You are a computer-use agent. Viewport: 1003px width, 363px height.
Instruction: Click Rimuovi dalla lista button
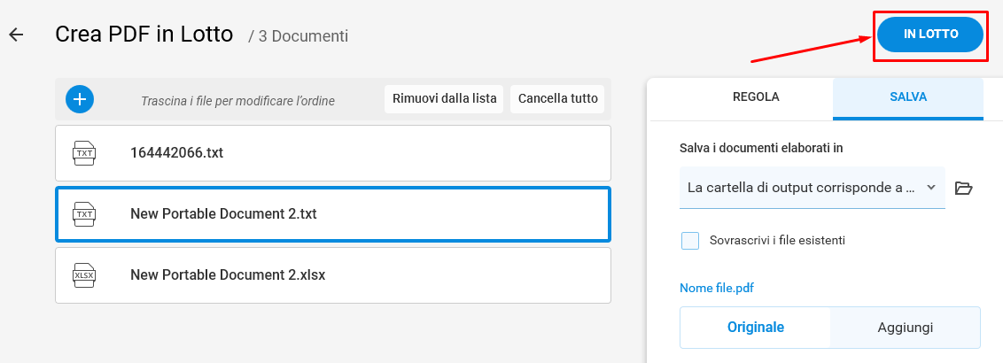445,99
